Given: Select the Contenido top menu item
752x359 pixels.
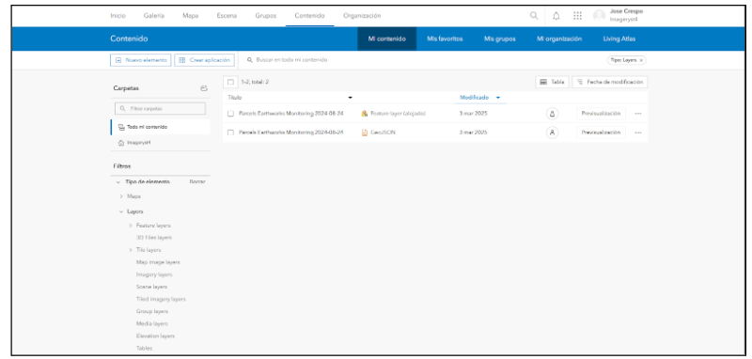Looking at the screenshot, I should pos(310,15).
